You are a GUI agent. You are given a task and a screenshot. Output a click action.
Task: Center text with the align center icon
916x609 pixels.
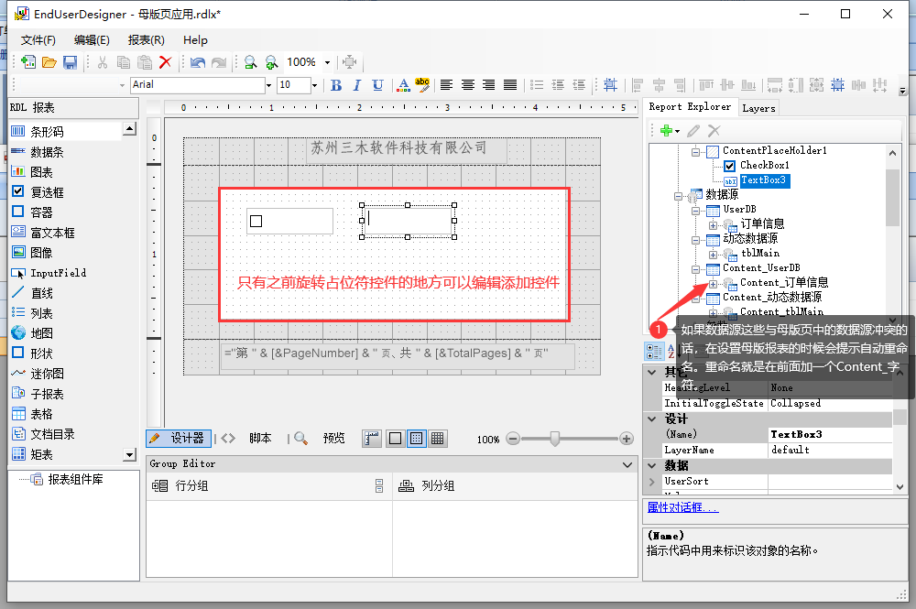coord(467,85)
